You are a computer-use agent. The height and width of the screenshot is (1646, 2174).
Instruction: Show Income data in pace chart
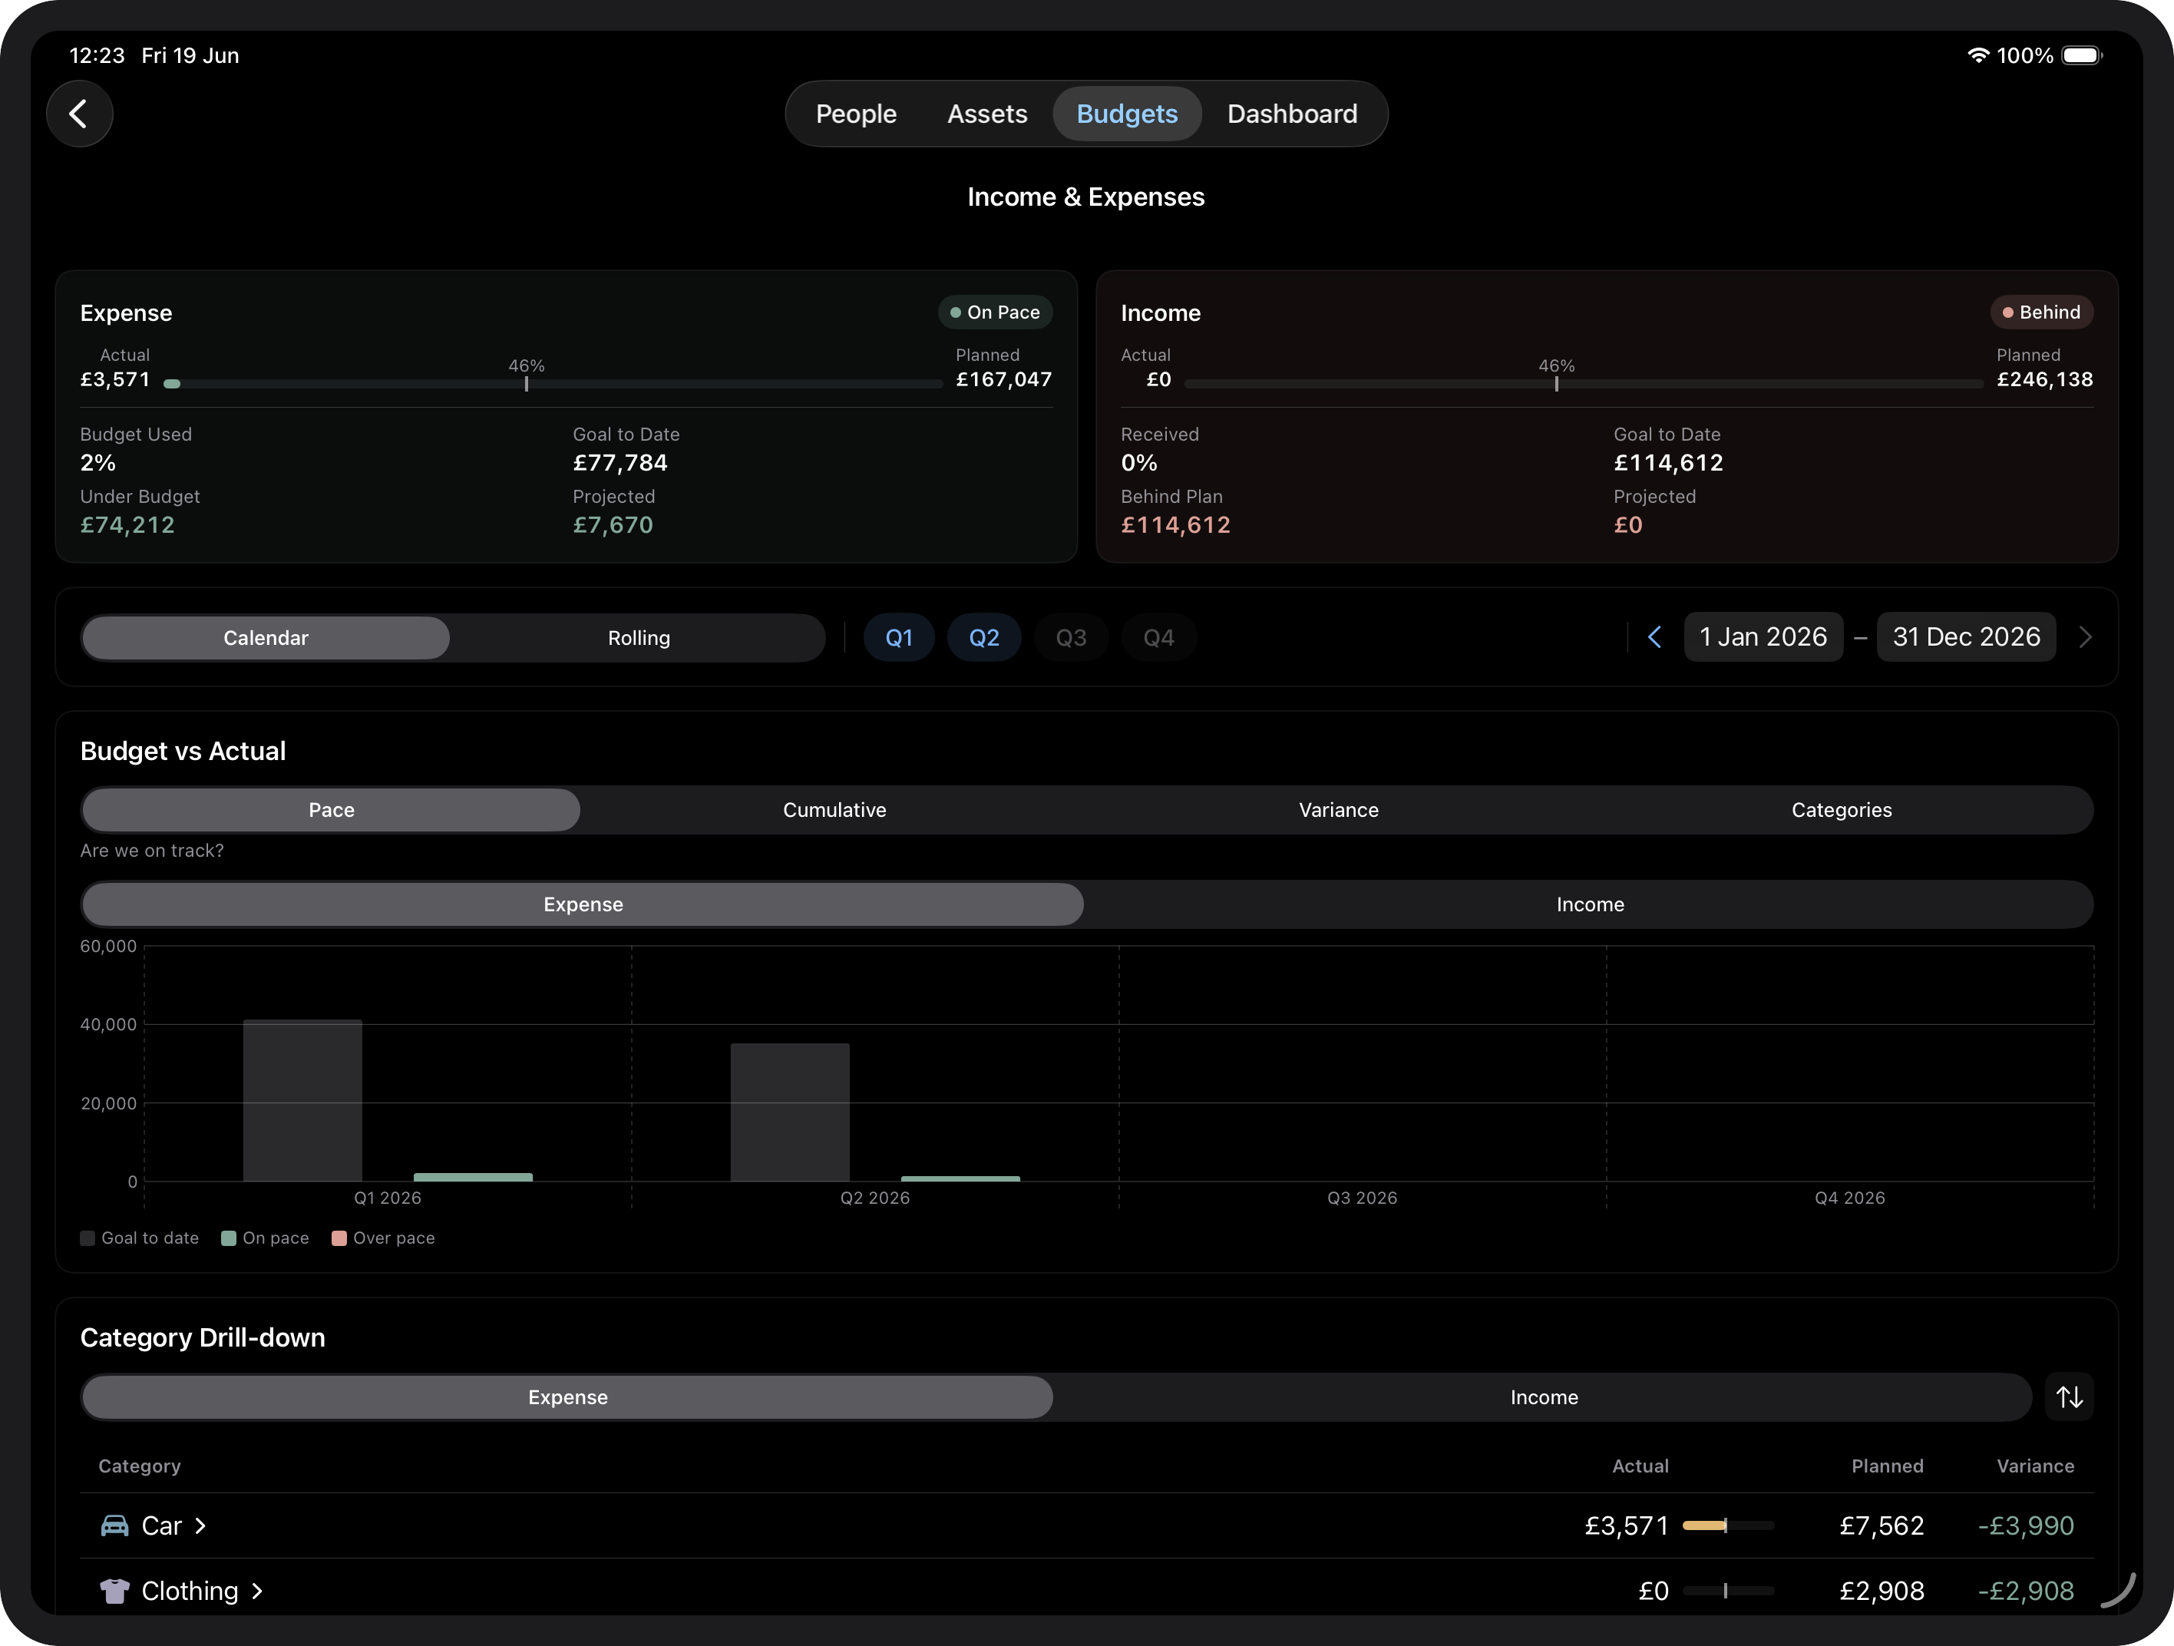[1591, 904]
